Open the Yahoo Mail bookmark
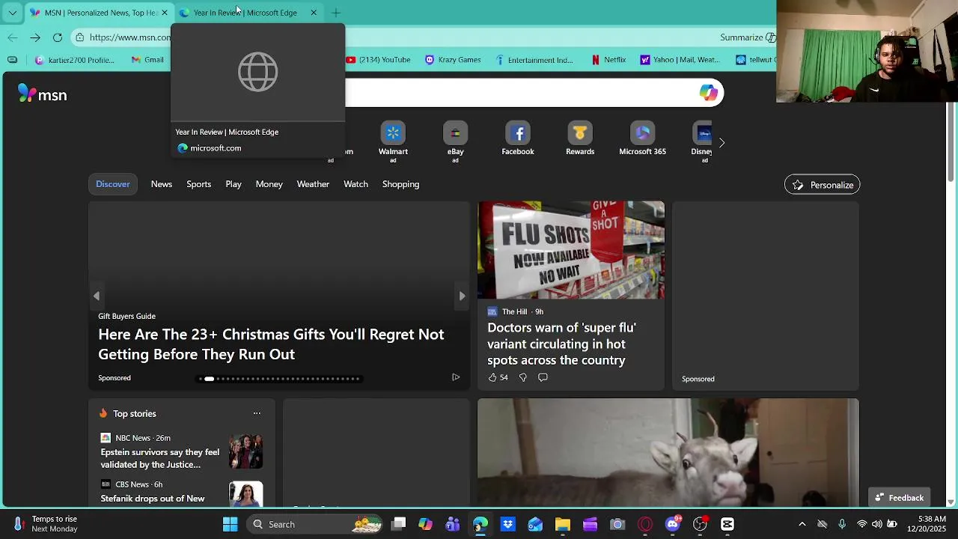 pos(680,60)
